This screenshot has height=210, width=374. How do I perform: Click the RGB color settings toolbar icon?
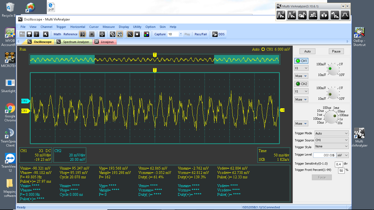[x=146, y=34]
